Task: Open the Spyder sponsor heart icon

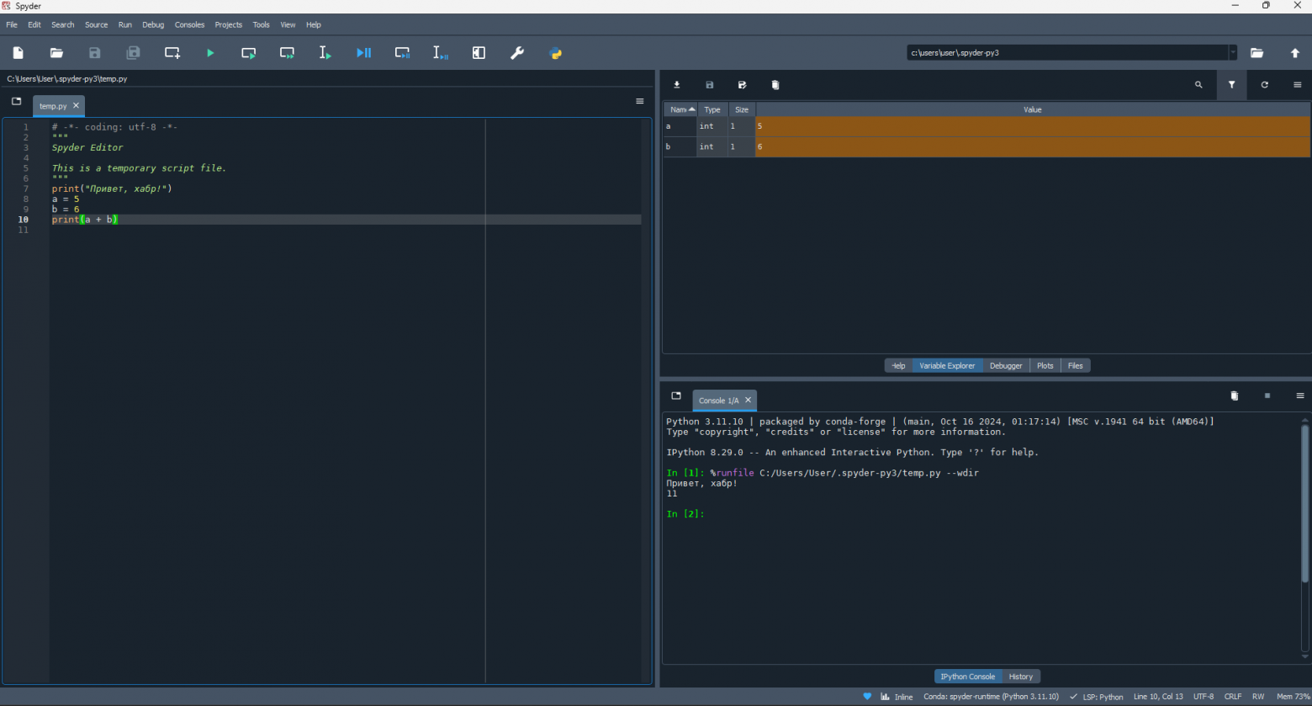Action: tap(867, 697)
